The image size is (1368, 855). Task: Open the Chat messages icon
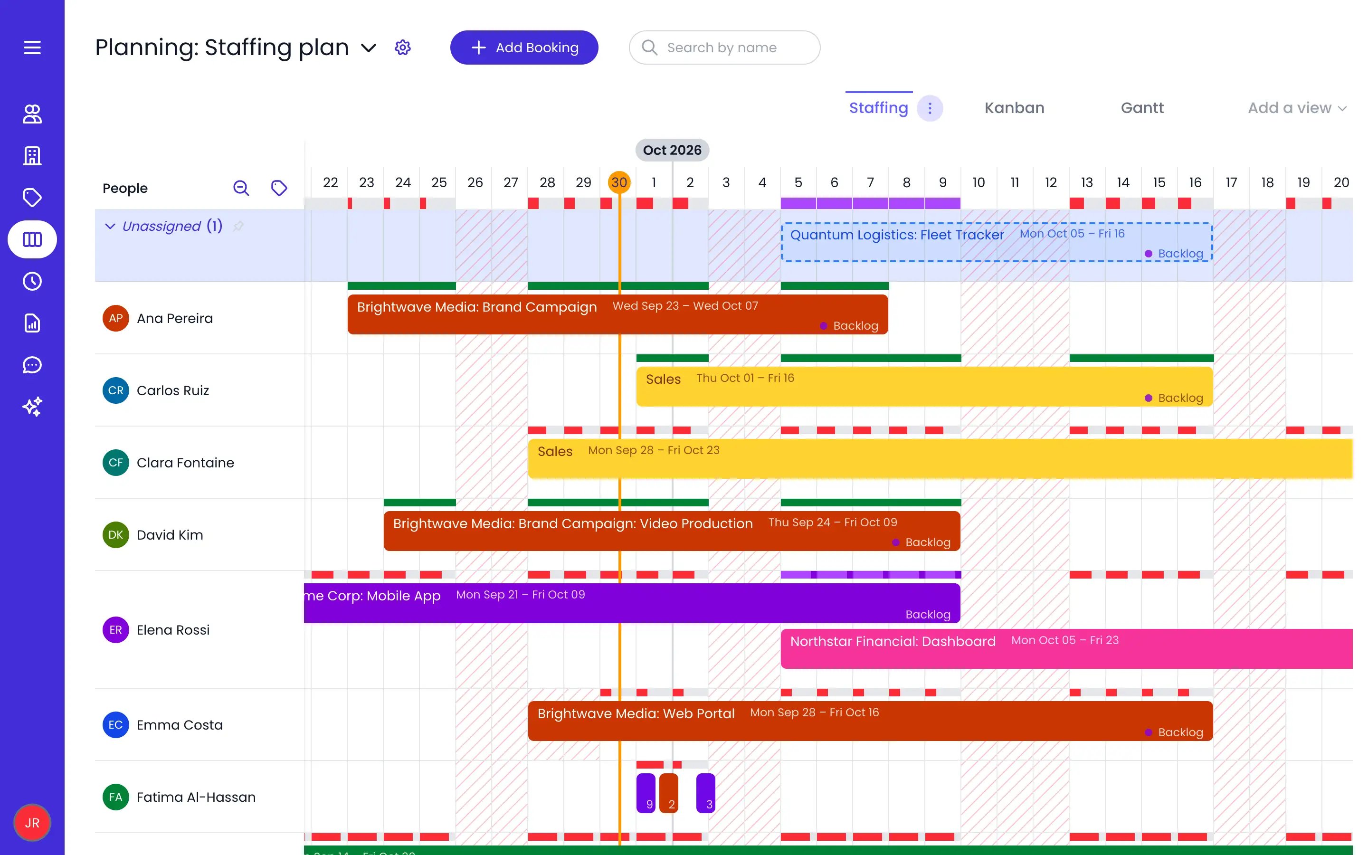pyautogui.click(x=32, y=365)
